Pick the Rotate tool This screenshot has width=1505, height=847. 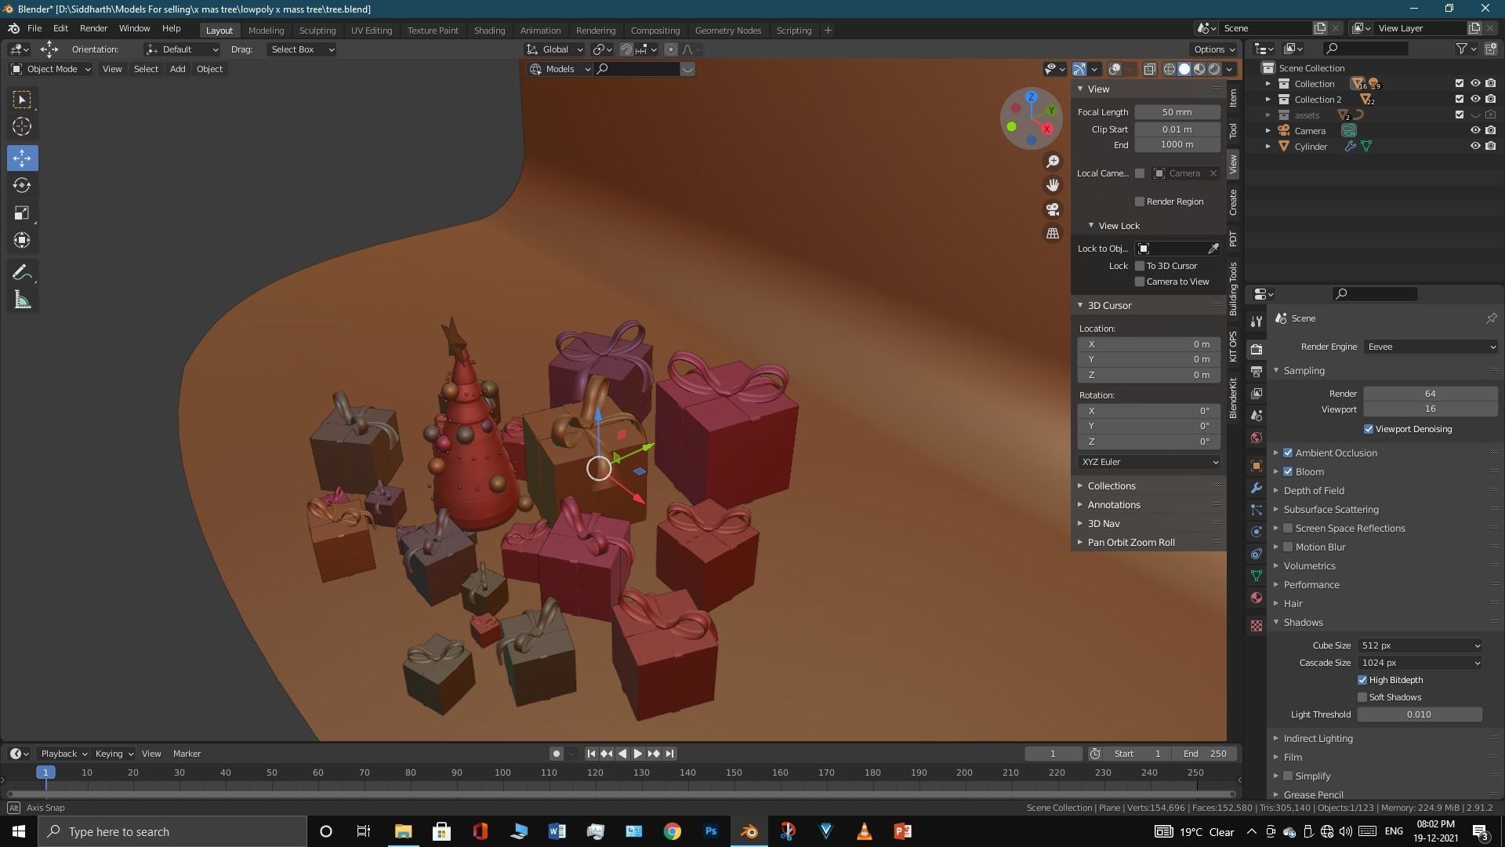(22, 185)
